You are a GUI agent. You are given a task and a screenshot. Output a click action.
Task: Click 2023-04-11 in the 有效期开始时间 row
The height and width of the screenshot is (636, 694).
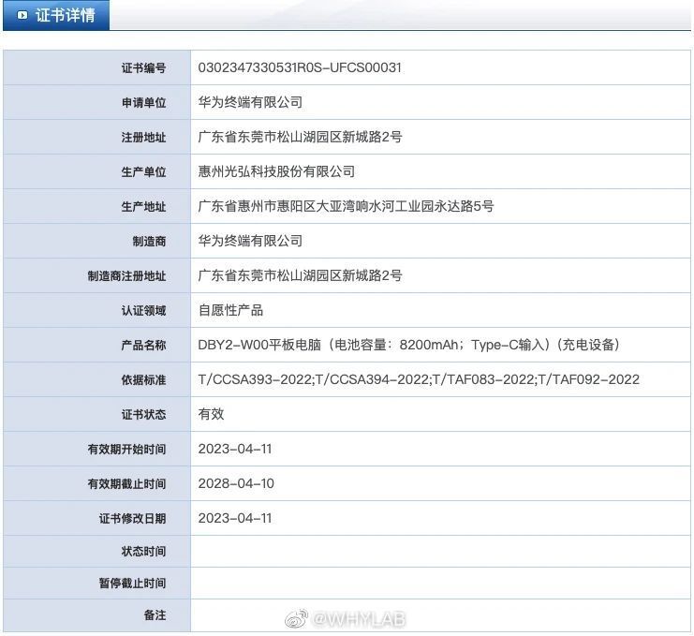[235, 449]
